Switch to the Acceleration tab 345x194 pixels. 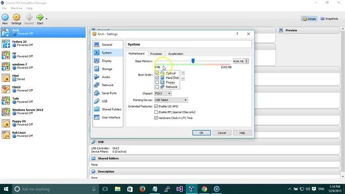coord(176,54)
